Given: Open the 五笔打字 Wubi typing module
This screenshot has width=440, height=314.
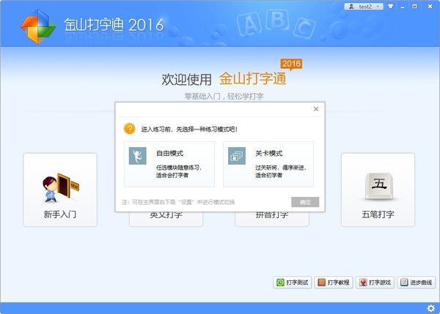Looking at the screenshot, I should [x=378, y=190].
